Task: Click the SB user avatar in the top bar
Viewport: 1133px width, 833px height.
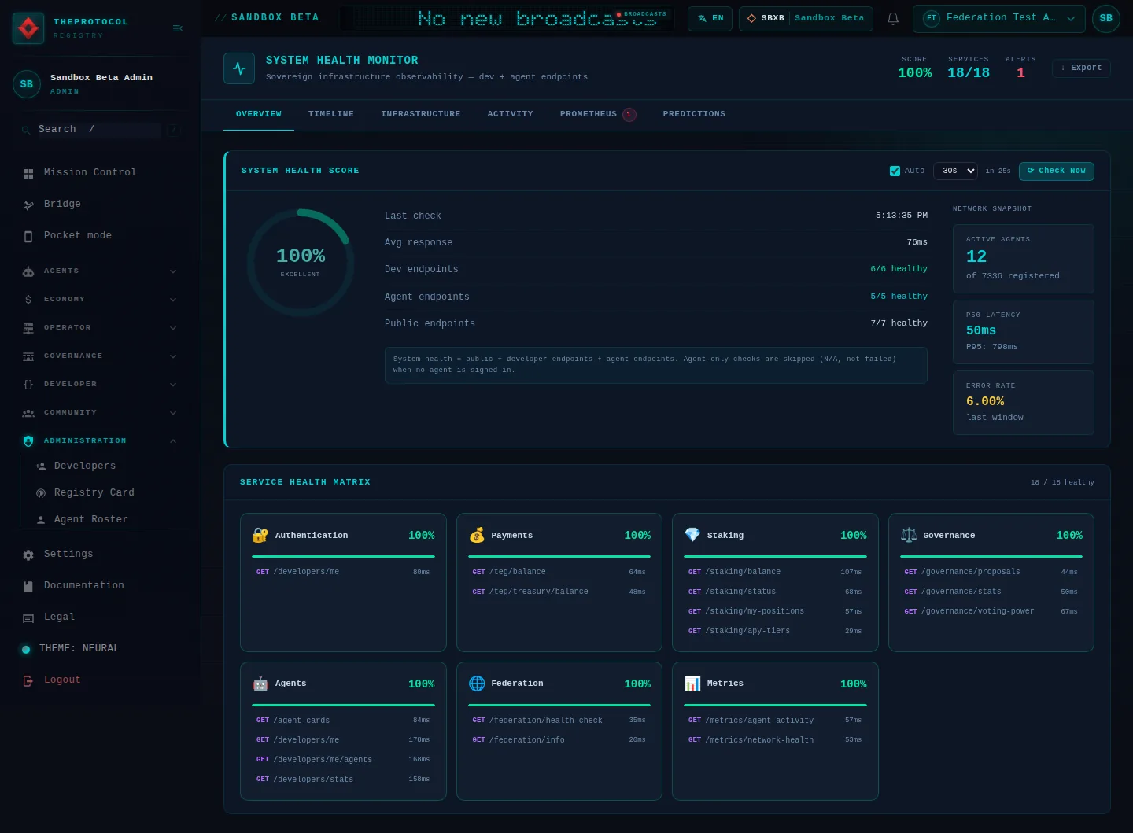Action: 1105,18
